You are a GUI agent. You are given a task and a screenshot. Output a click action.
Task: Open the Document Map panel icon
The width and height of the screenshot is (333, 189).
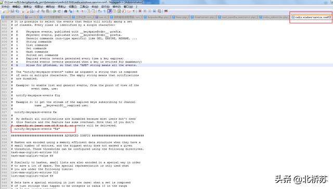tap(119, 11)
